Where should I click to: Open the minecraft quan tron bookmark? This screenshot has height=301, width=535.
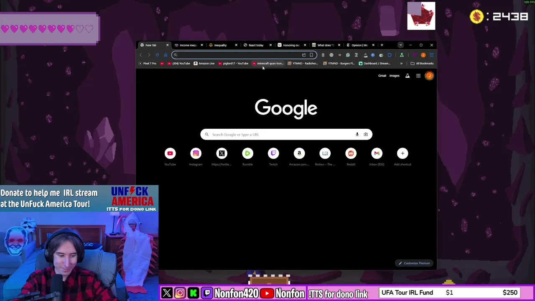click(x=268, y=64)
